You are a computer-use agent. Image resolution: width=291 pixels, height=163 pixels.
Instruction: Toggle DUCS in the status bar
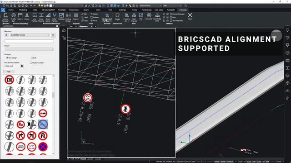249,162
